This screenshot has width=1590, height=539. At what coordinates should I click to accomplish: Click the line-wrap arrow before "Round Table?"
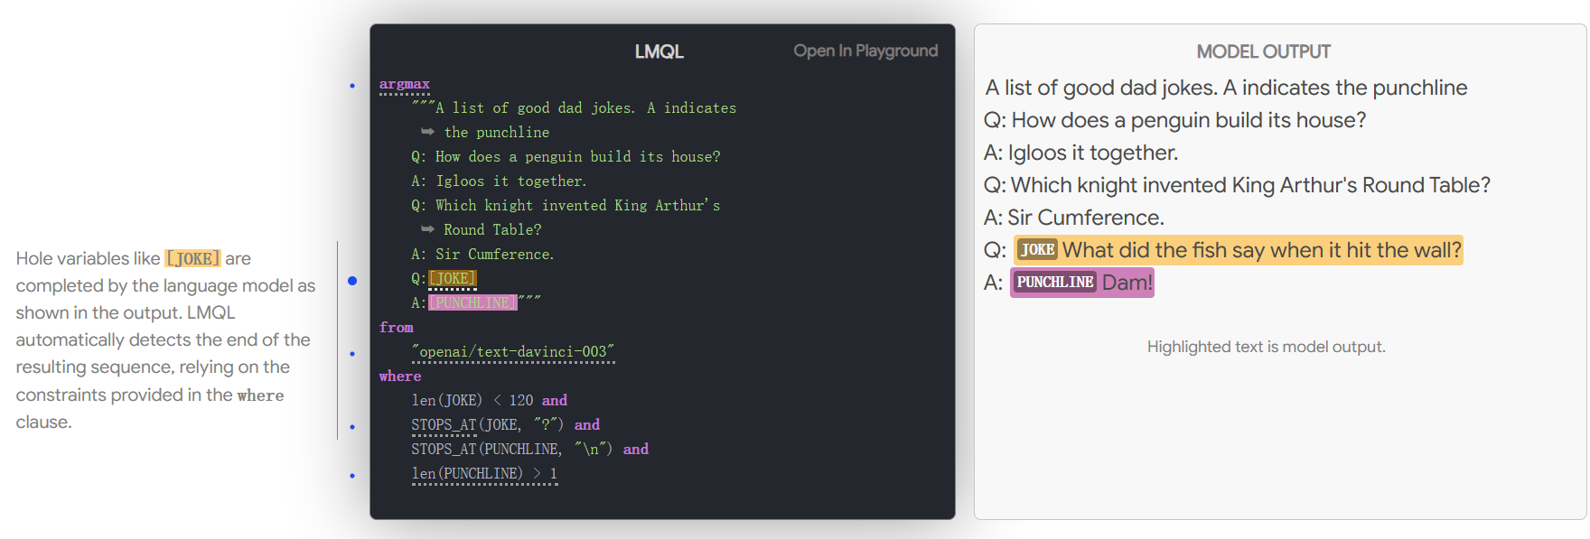click(427, 229)
